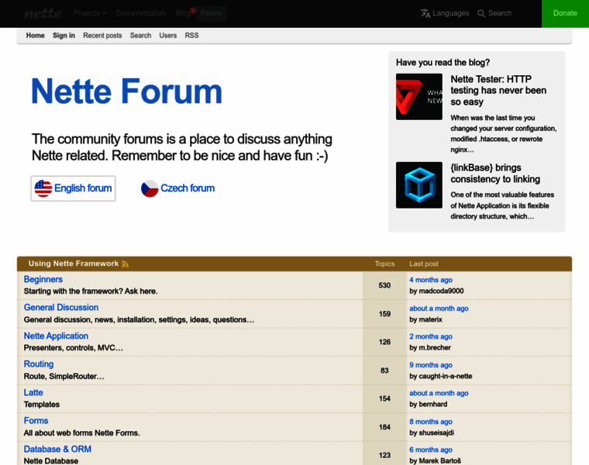The image size is (589, 465).
Task: Click author name caught-in-a-nette
Action: tap(446, 377)
